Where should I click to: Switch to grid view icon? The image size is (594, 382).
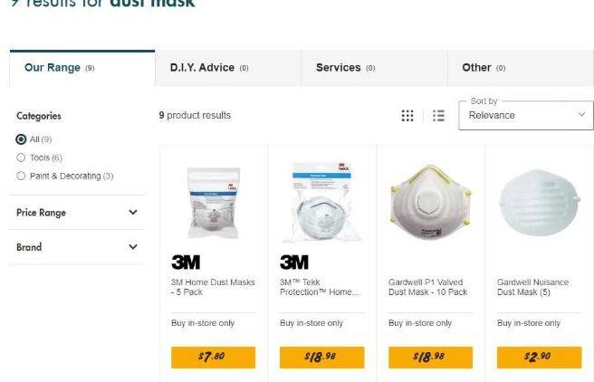click(407, 116)
